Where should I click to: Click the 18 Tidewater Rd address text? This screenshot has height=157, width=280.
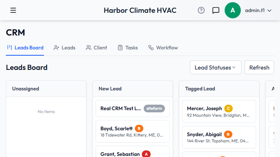point(132,135)
